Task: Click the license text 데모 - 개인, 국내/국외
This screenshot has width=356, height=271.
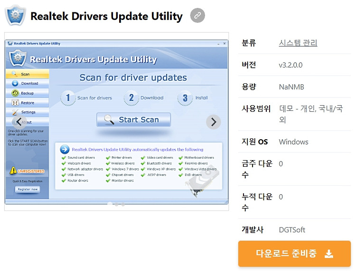Action: pyautogui.click(x=311, y=114)
